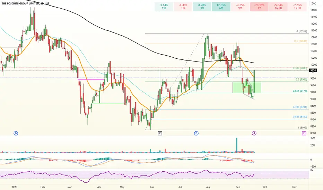The image size is (323, 190).
Task: Select the -5.84% 1MTD performance box
Action: [278, 7]
